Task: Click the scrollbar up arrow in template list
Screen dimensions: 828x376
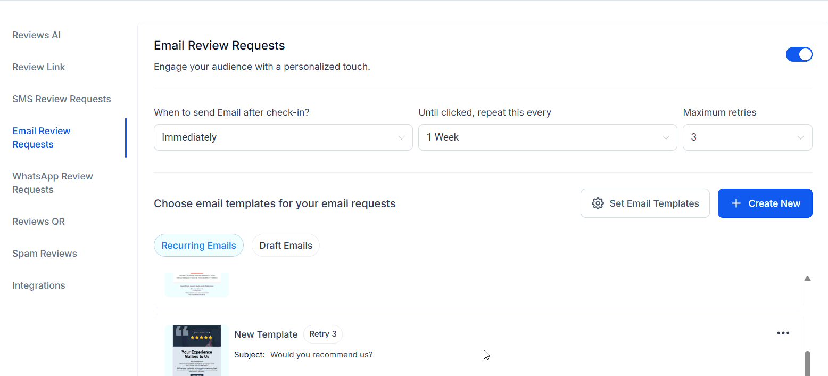Action: tap(808, 278)
